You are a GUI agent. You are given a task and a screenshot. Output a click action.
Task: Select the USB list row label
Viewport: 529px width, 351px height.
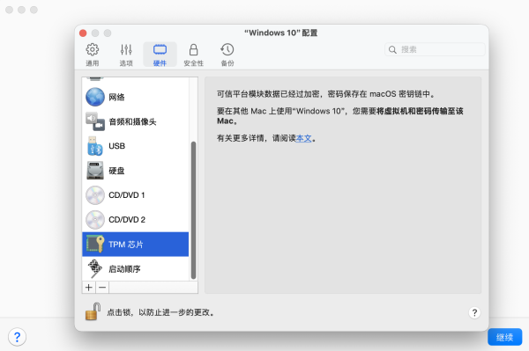coord(116,146)
